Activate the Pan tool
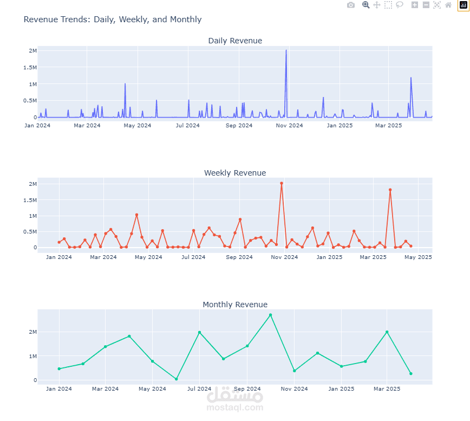 pos(376,5)
